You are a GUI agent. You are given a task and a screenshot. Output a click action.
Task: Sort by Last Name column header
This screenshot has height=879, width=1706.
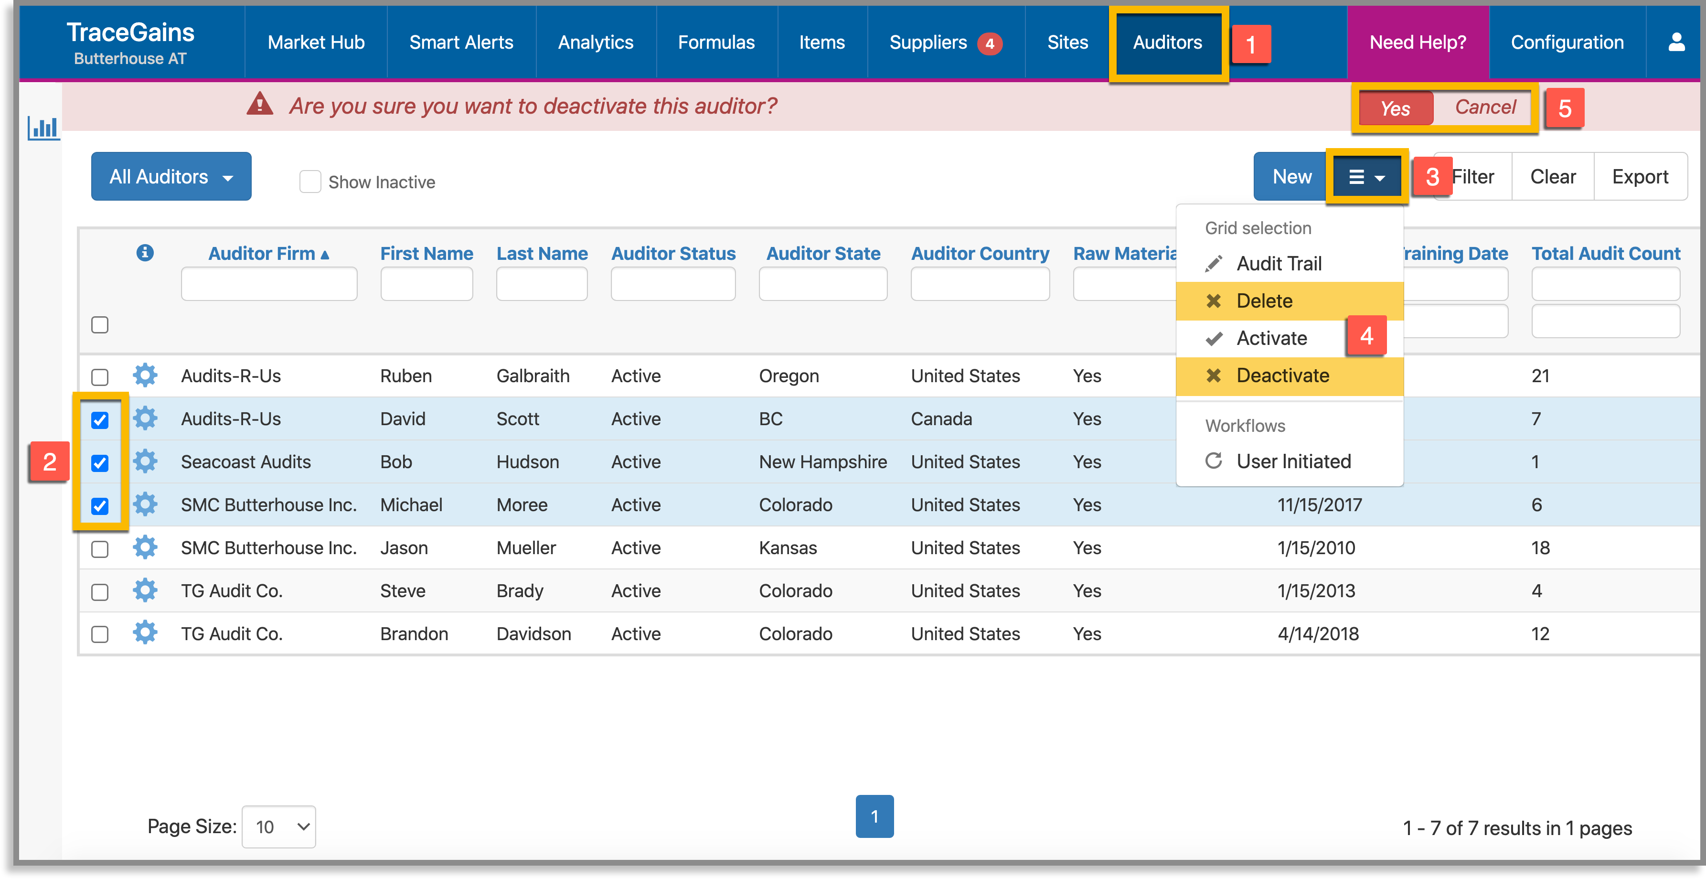pyautogui.click(x=542, y=253)
